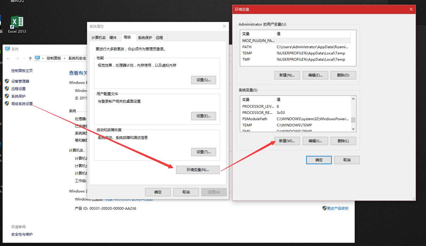The image size is (426, 246).
Task: Create new user variable 新建(N)...
Action: (x=287, y=75)
